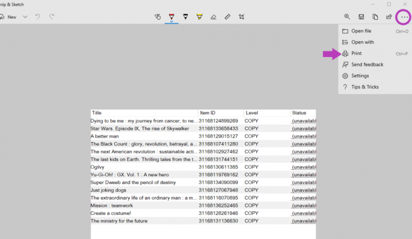
Task: Click 'The Black Count' title
Action: pyautogui.click(x=144, y=144)
